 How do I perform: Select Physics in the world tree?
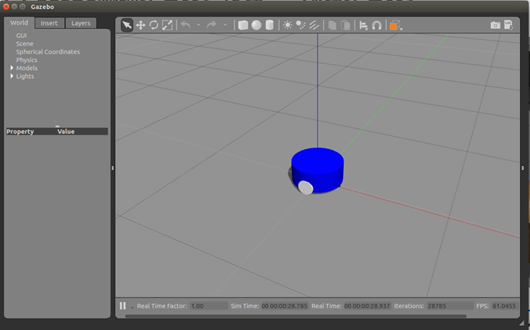[x=27, y=60]
